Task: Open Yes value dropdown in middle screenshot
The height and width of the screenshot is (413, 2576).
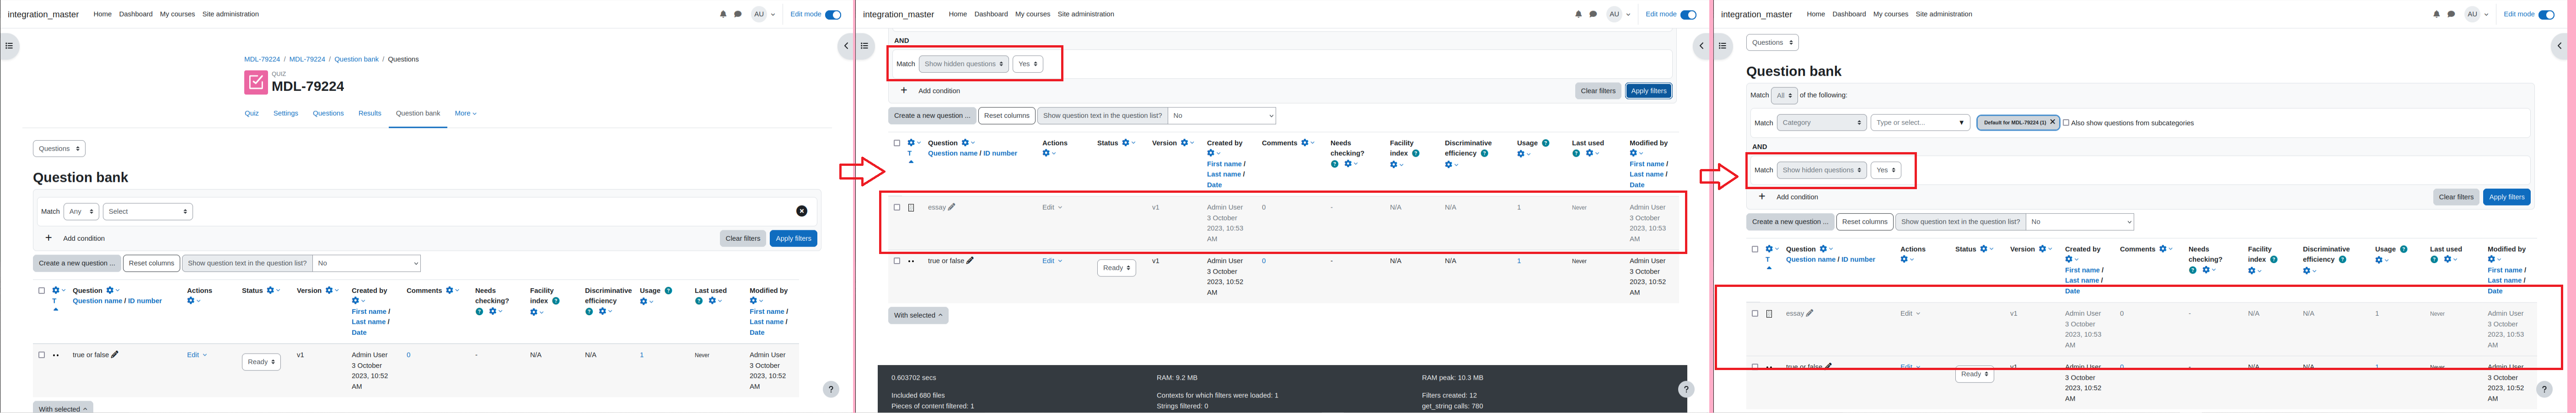Action: pyautogui.click(x=1028, y=64)
